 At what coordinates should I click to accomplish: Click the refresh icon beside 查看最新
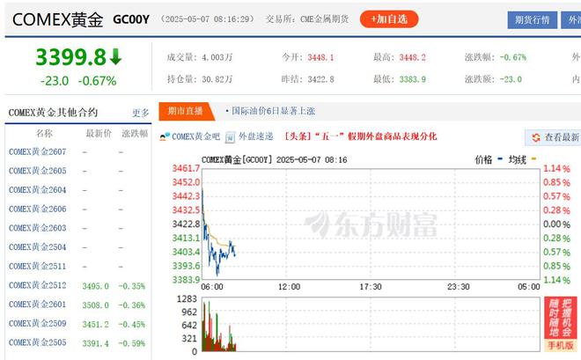click(536, 137)
